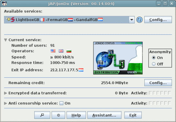The height and width of the screenshot is (122, 176).
Task: Click the third operator flag icon
Action: (69, 51)
